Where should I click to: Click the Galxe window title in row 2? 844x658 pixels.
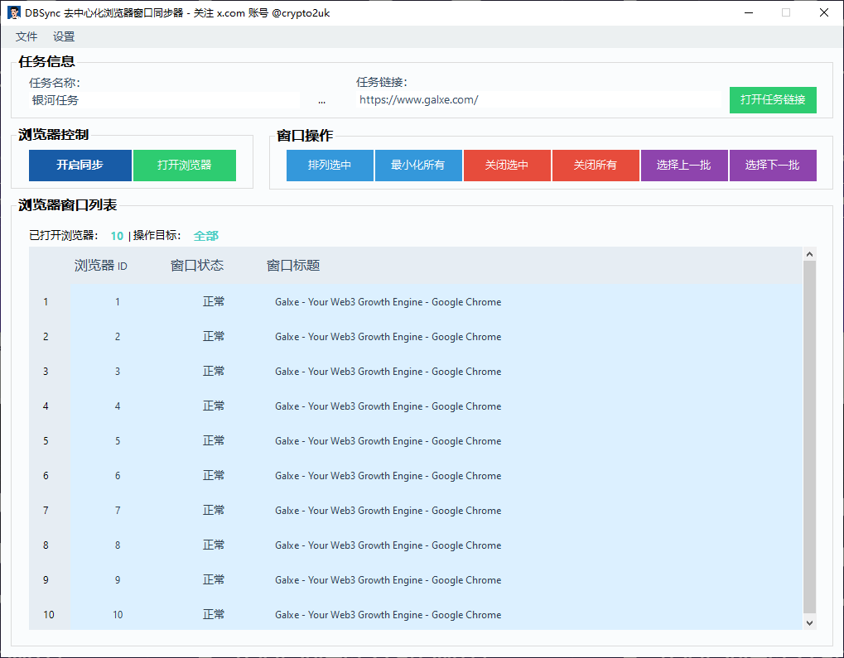point(388,337)
